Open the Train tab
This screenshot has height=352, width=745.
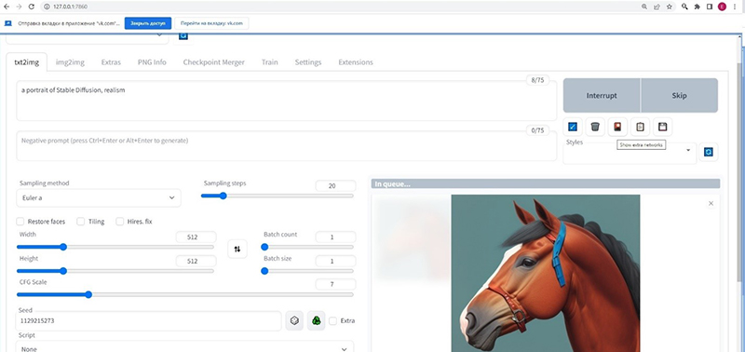tap(269, 62)
